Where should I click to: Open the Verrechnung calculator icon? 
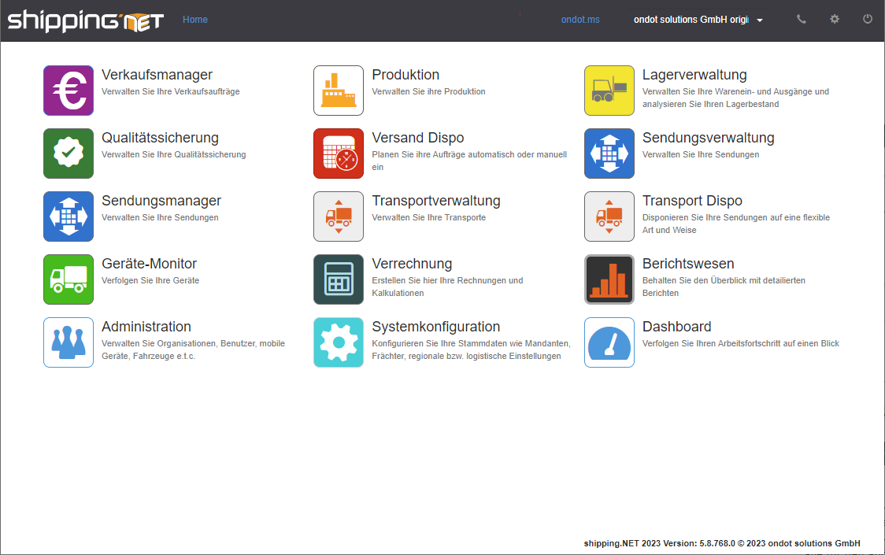click(x=339, y=279)
